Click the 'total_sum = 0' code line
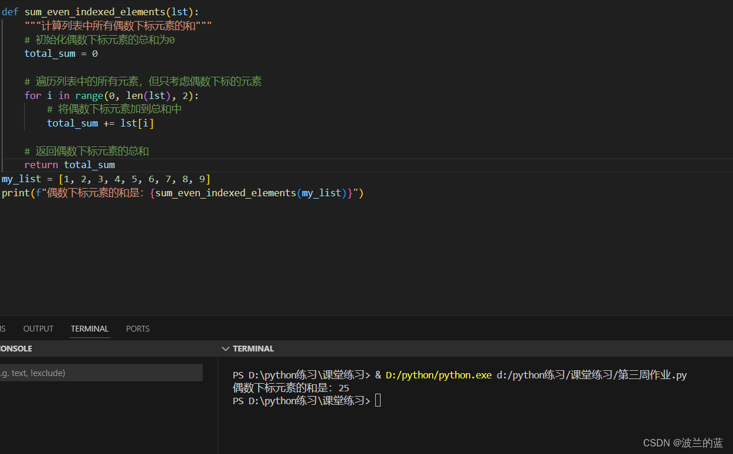 coord(61,53)
